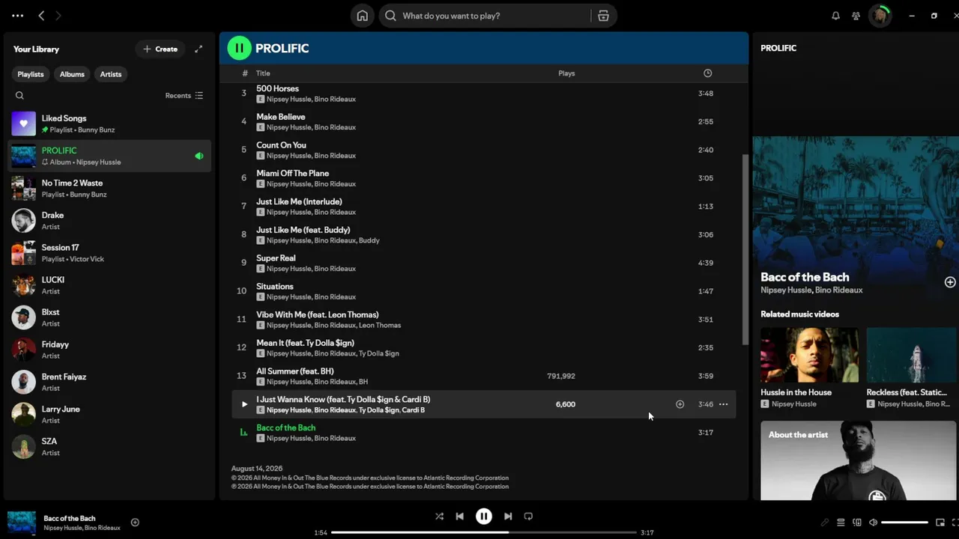Open BH artist link on All Summer track

coord(363,382)
